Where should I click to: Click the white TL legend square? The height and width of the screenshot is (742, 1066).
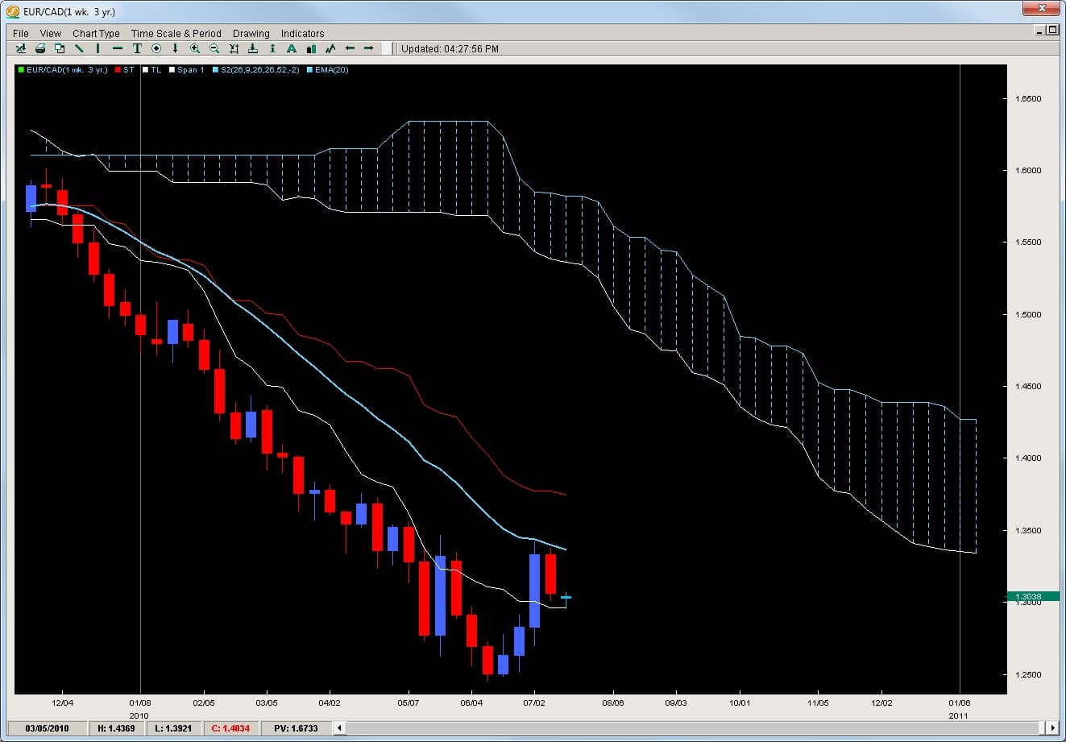pyautogui.click(x=145, y=70)
